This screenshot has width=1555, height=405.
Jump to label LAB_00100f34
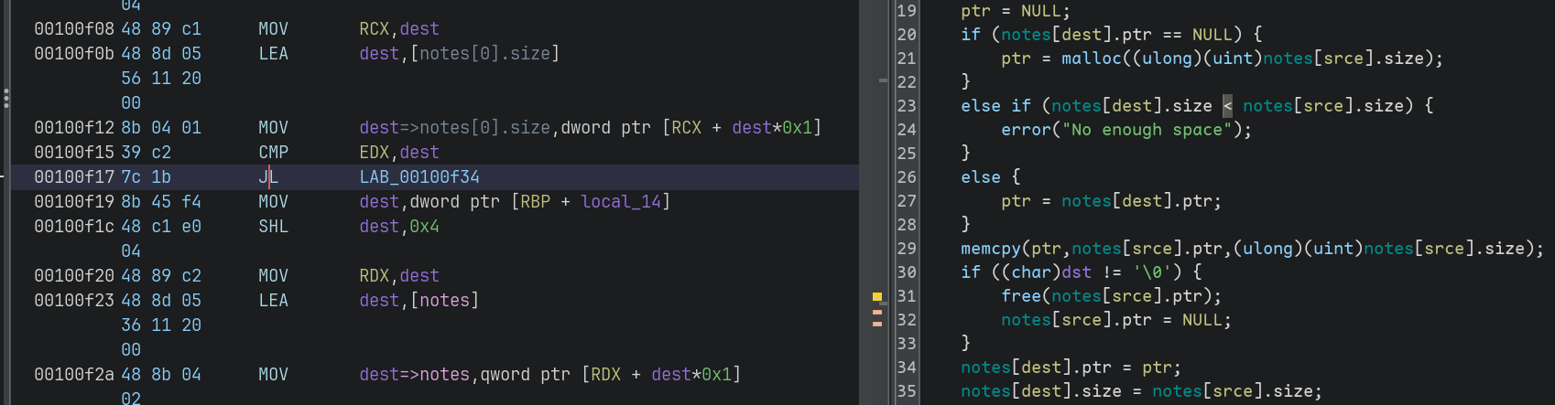tap(419, 177)
